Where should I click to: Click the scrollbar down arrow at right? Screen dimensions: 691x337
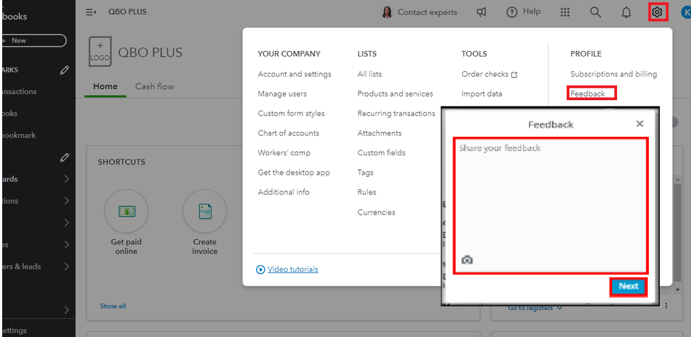coord(678,289)
